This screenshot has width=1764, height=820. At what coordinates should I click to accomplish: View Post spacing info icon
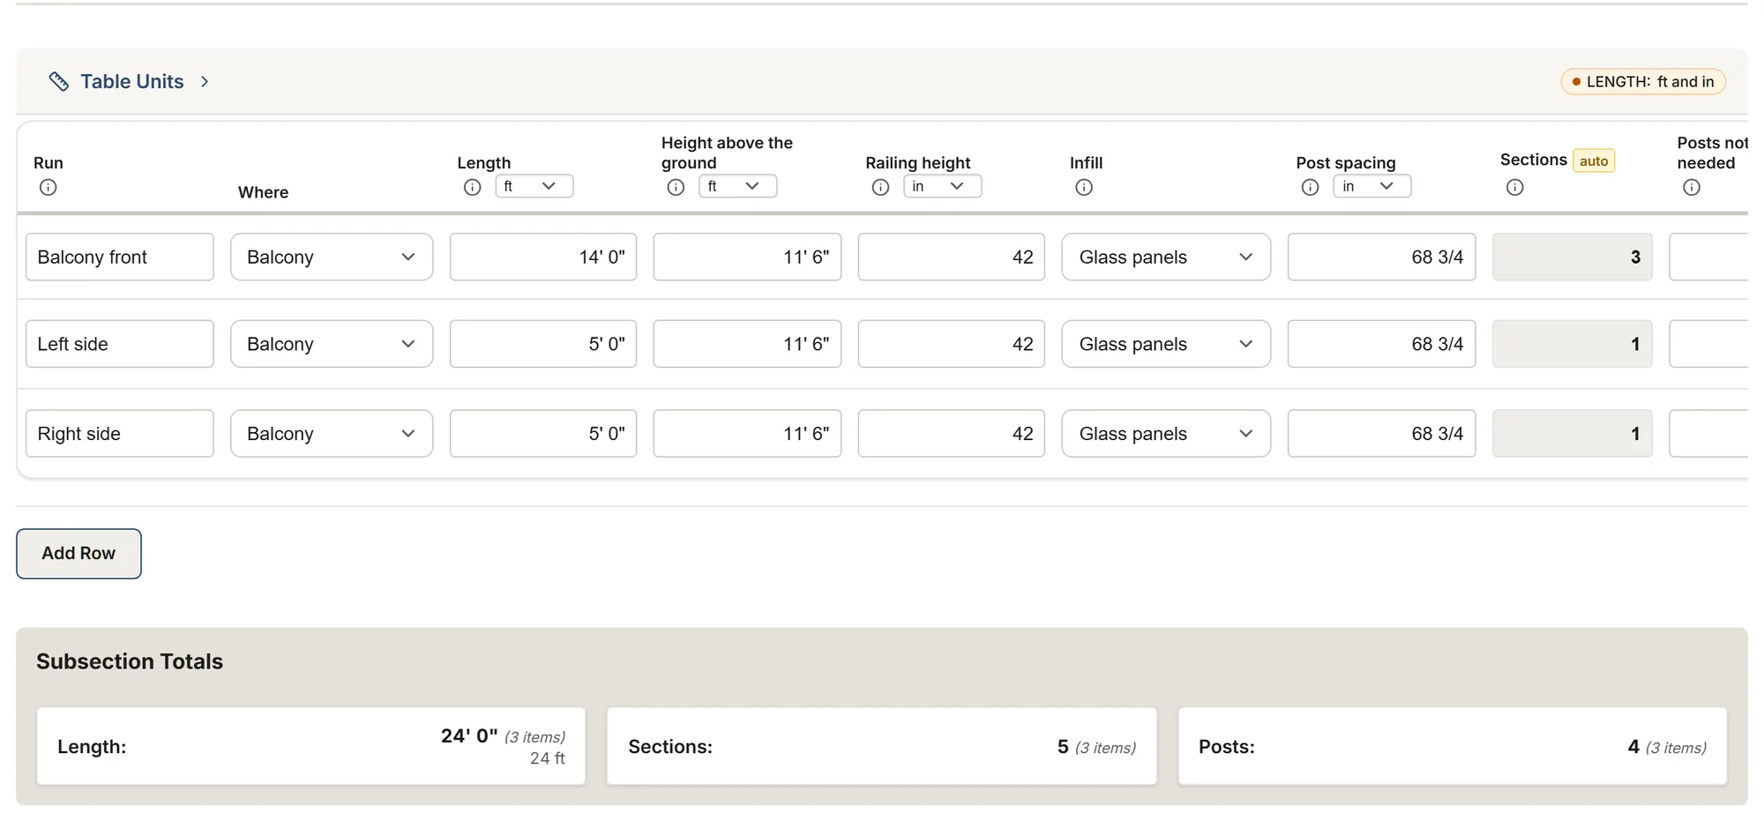tap(1311, 187)
